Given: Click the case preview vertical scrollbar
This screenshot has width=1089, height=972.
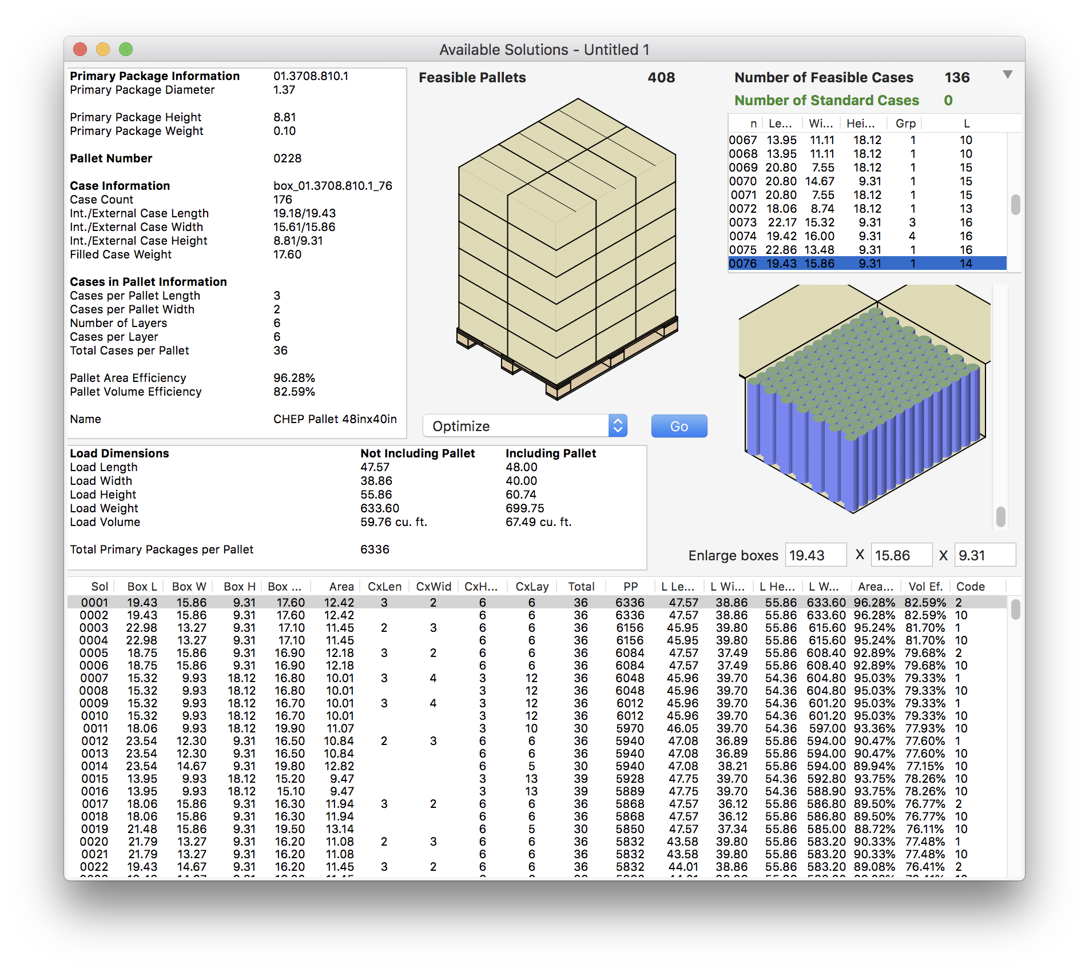Looking at the screenshot, I should pyautogui.click(x=1000, y=516).
